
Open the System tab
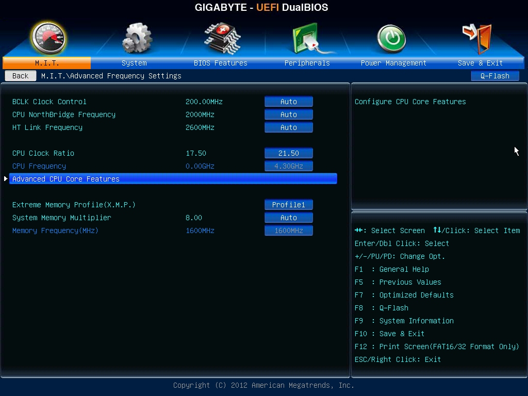coord(134,63)
